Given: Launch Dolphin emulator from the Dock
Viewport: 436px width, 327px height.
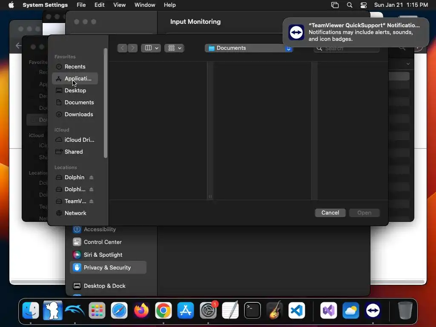Looking at the screenshot, I should (75, 310).
